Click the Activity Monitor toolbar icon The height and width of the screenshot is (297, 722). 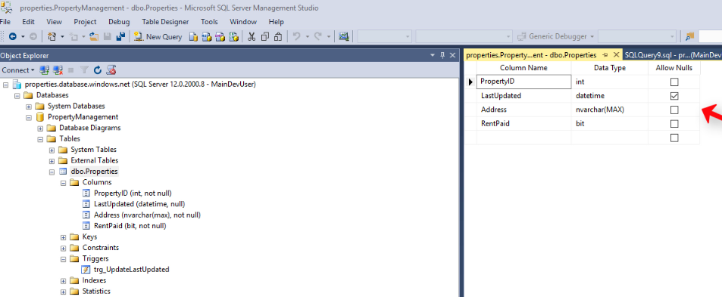(343, 37)
